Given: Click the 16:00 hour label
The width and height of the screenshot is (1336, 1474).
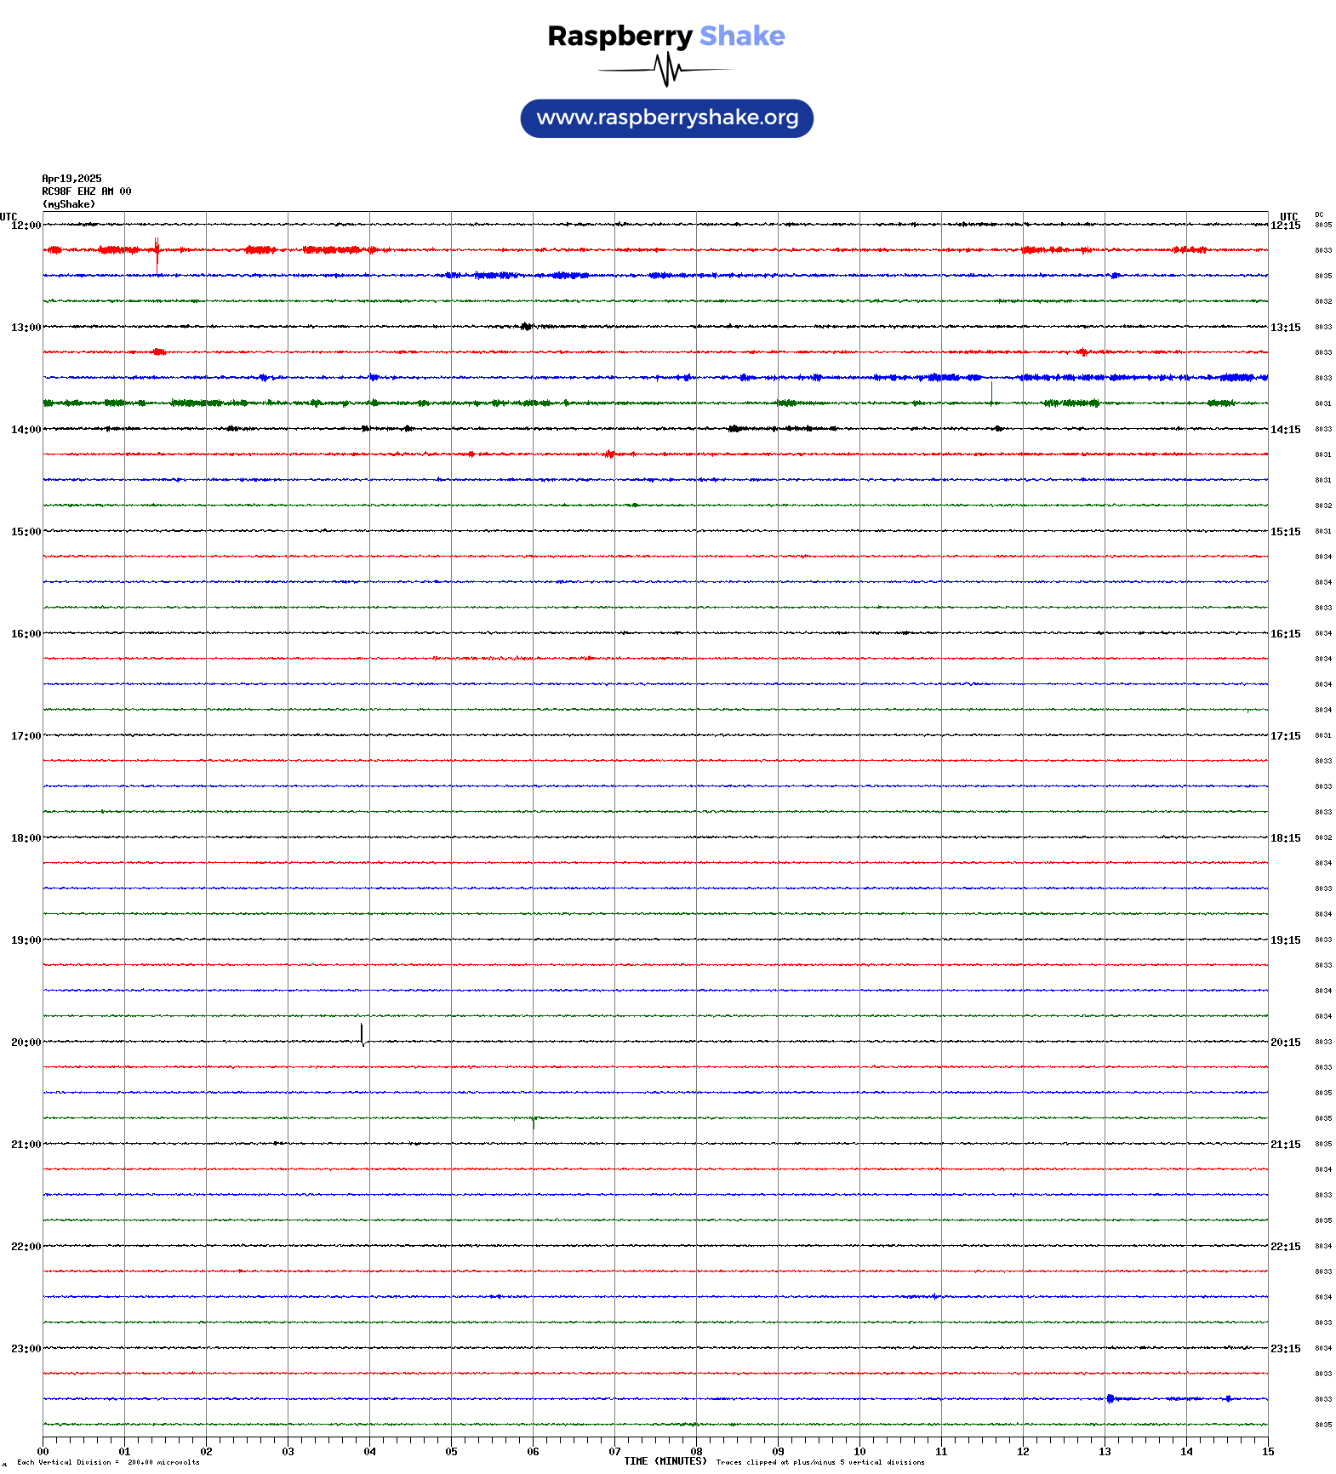Looking at the screenshot, I should click(26, 634).
